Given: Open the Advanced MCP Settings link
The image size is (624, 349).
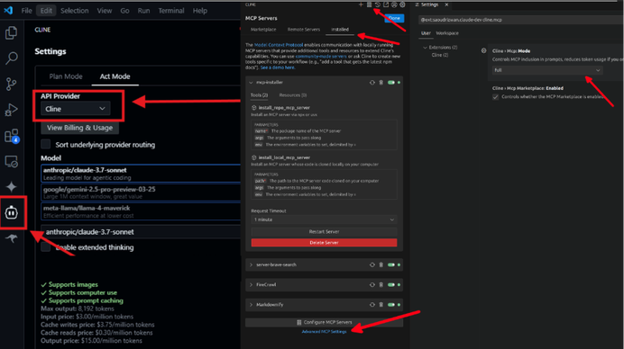Looking at the screenshot, I should 324,332.
